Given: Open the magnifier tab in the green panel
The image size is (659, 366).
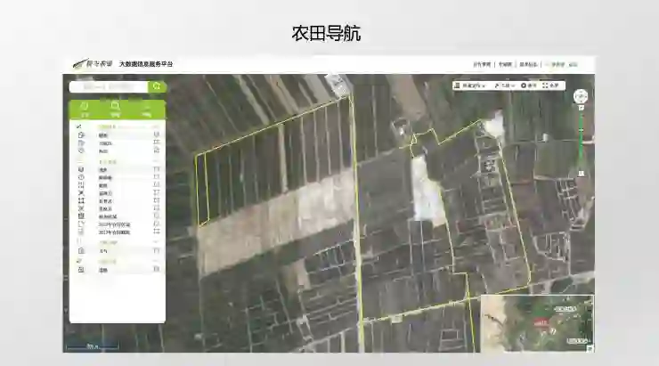Looking at the screenshot, I should coord(115,109).
